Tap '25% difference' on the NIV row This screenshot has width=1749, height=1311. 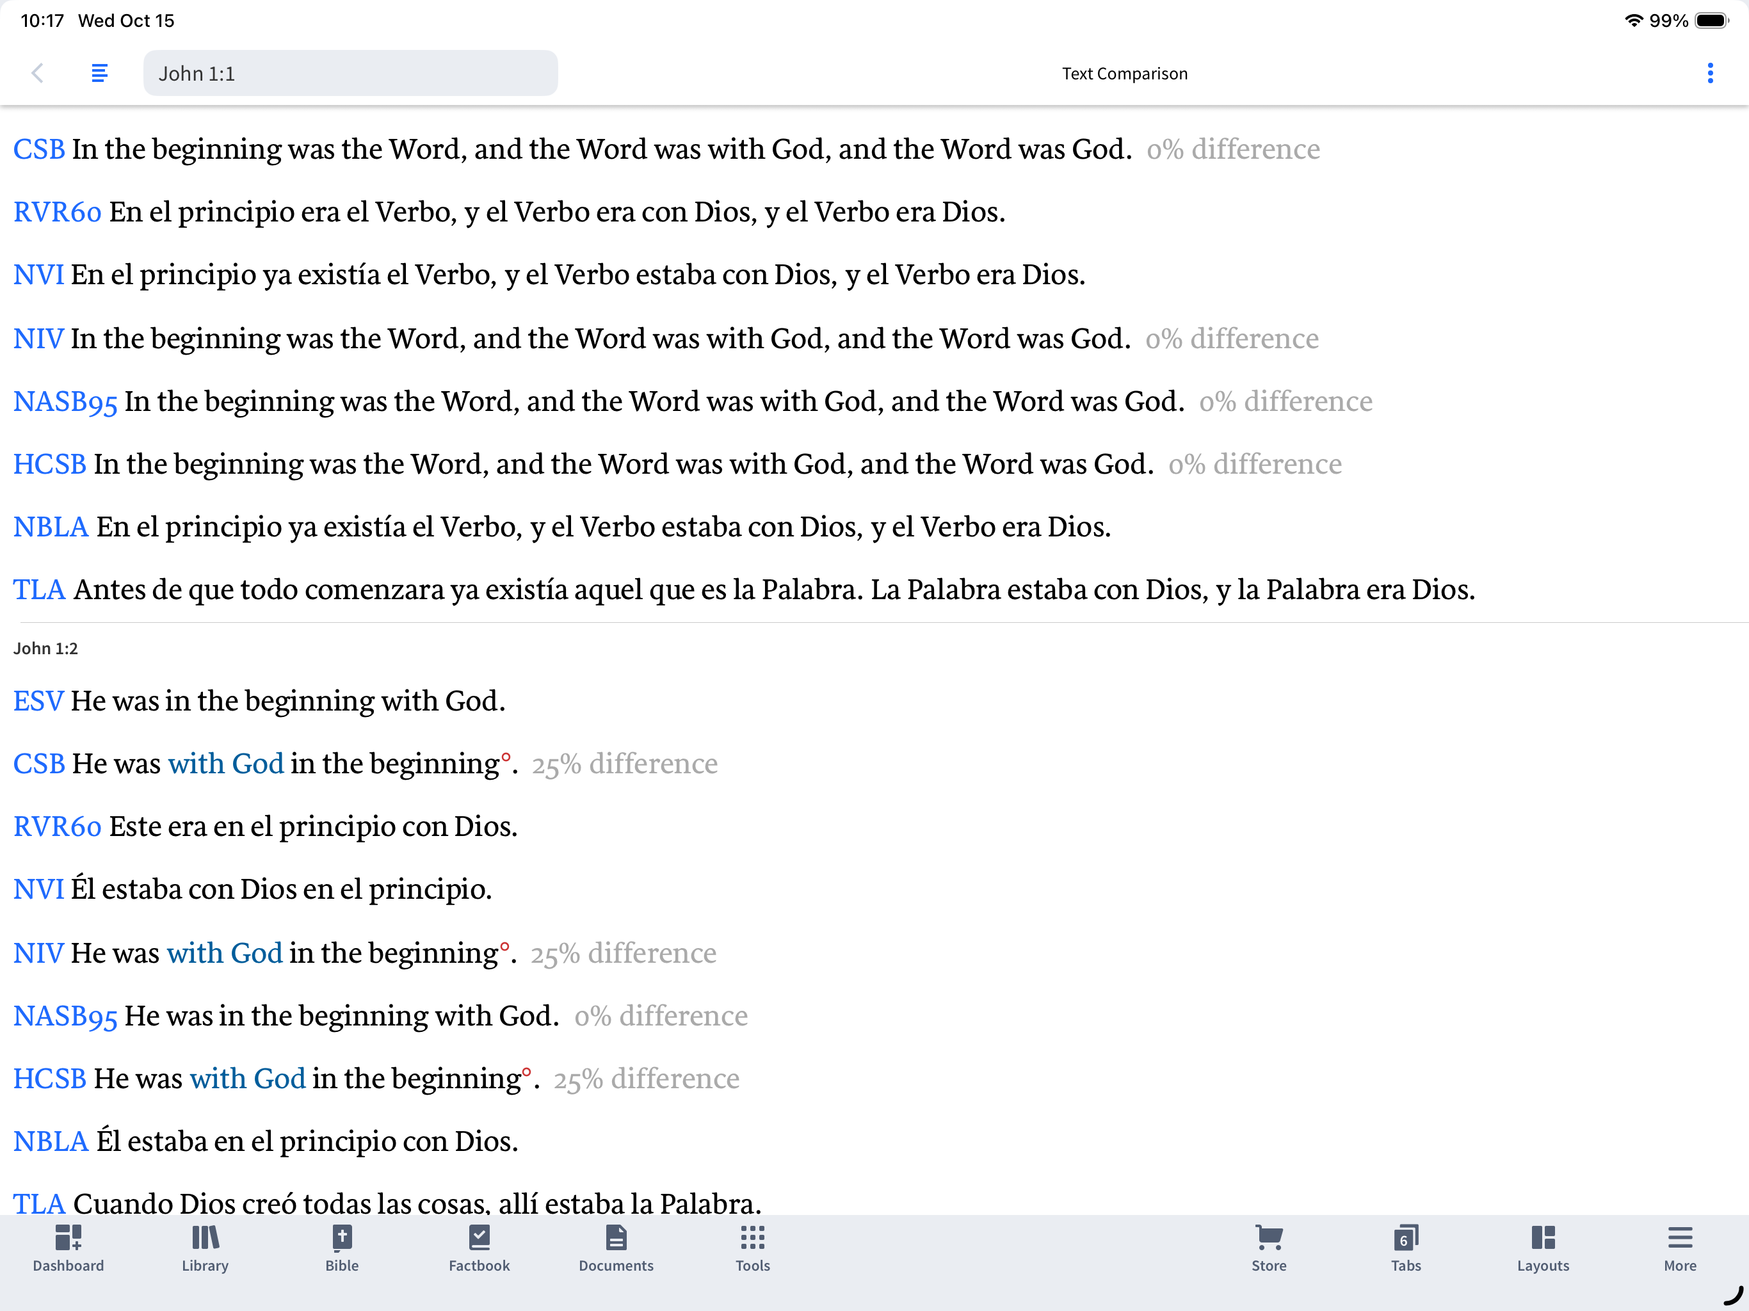(623, 954)
